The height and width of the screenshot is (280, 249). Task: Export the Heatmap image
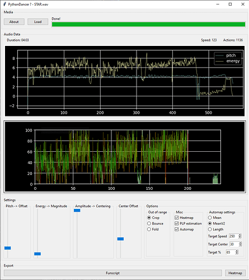point(235,273)
